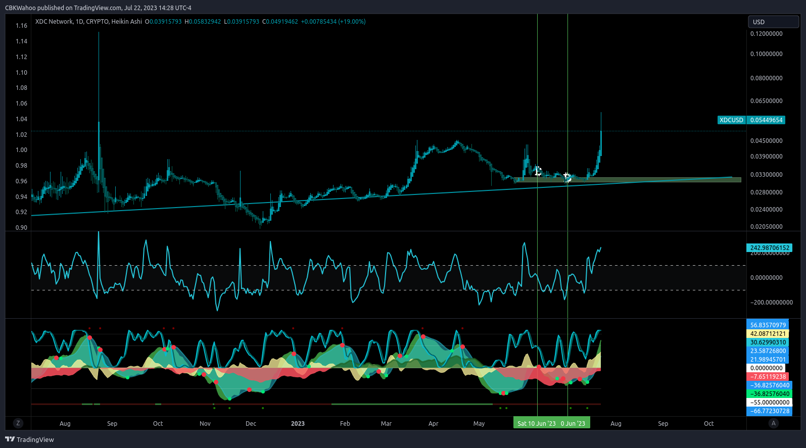Click the green -36.82576040 value label
Viewport: 806px width, 448px height.
769,394
